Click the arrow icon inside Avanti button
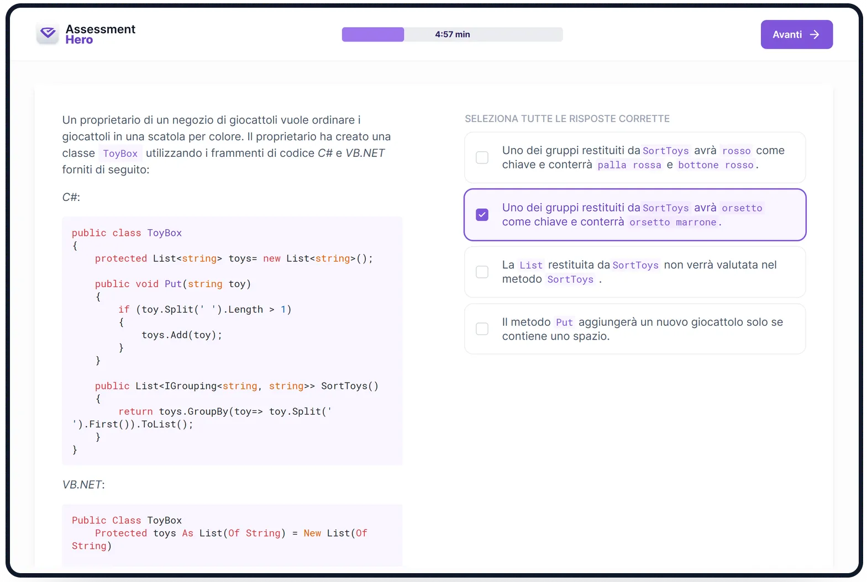 coord(815,34)
